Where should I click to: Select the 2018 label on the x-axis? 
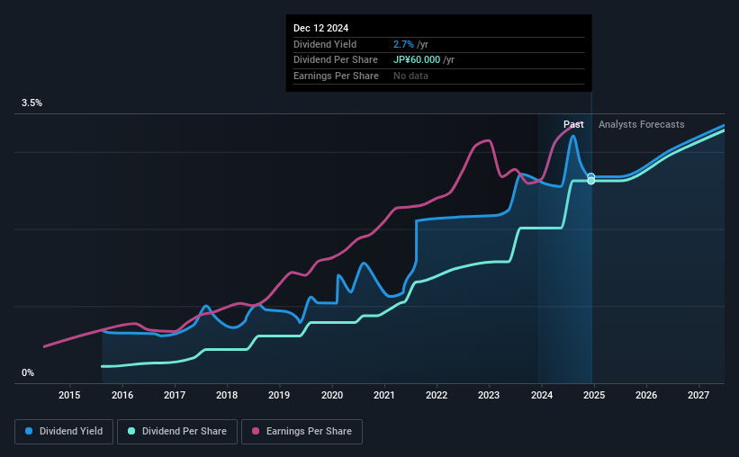[227, 395]
